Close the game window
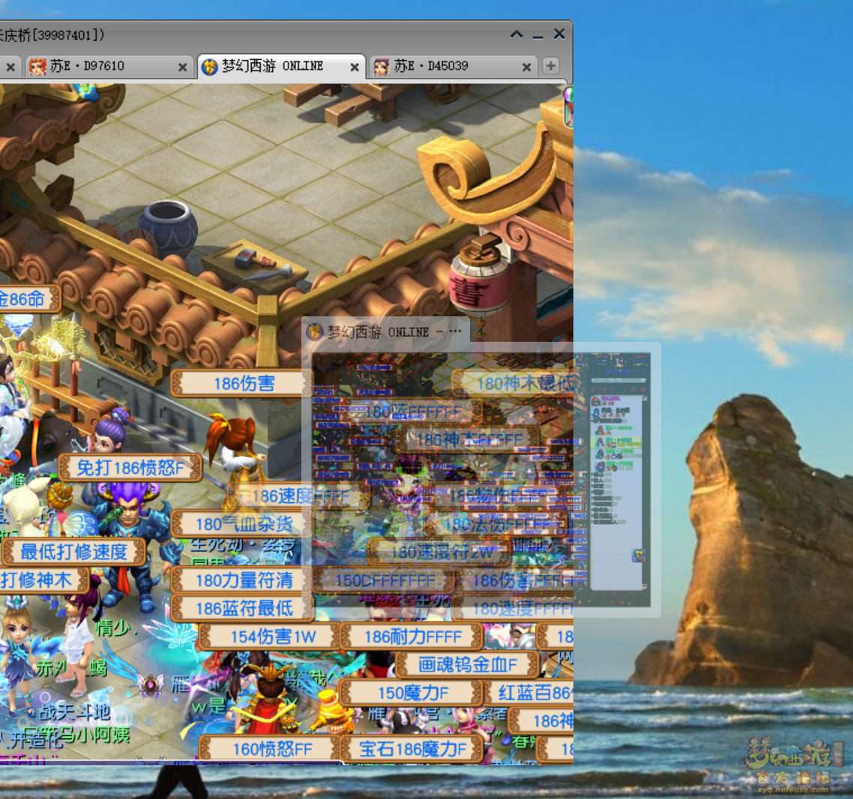The width and height of the screenshot is (853, 799). pos(558,34)
